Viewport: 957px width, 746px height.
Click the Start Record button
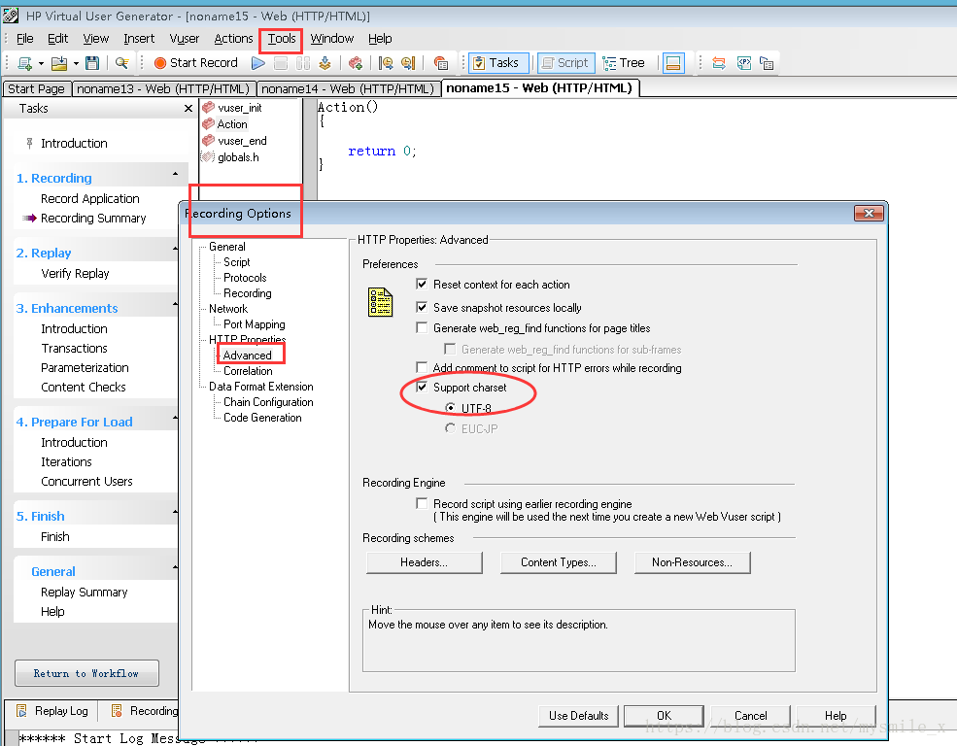pyautogui.click(x=195, y=63)
